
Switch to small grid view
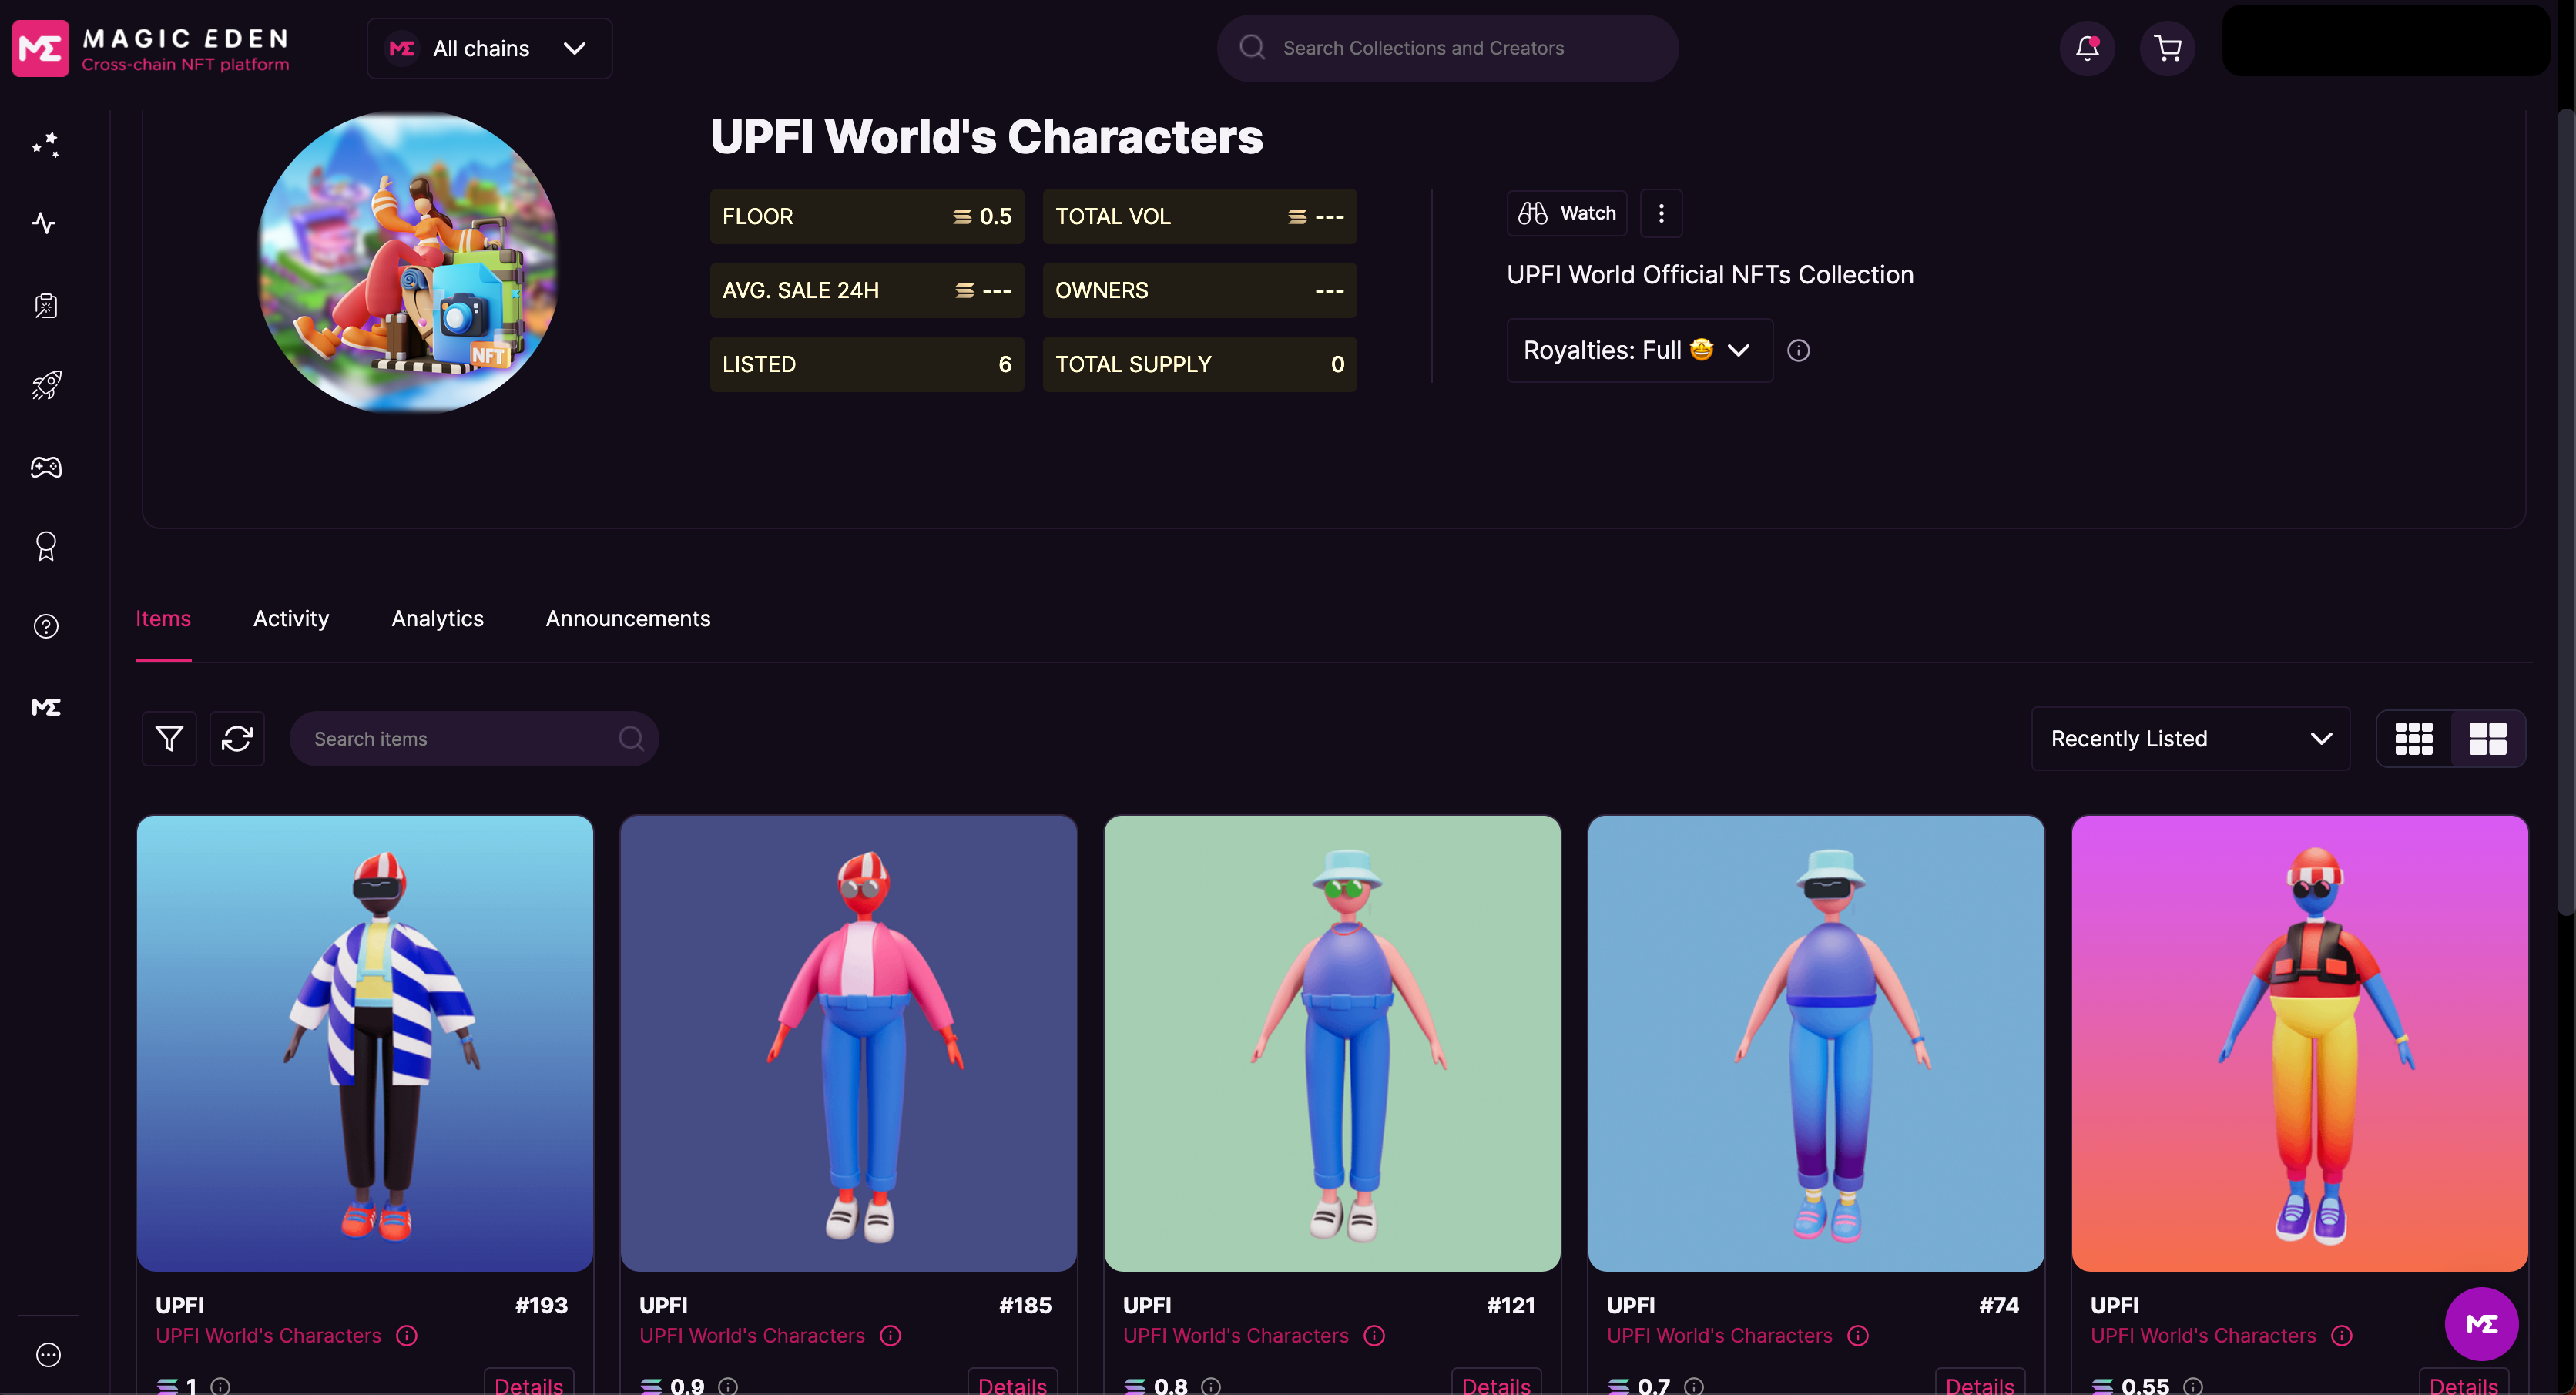pyautogui.click(x=2414, y=739)
